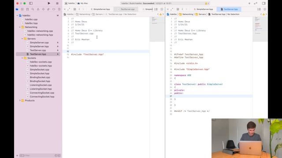Jump to previous issue in right editor
The image size is (282, 158).
click(261, 14)
